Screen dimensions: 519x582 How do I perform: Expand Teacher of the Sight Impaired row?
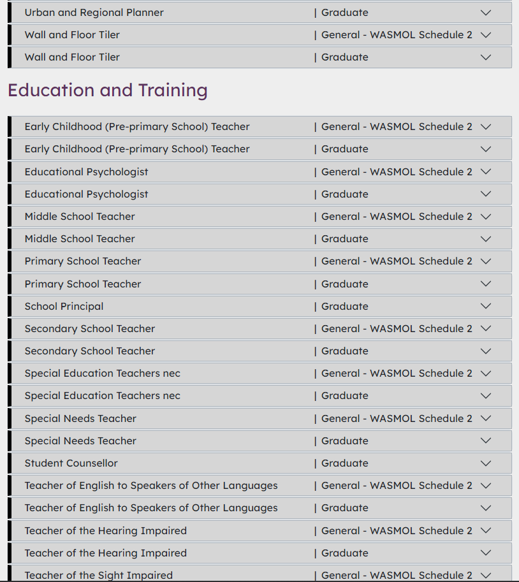click(486, 575)
